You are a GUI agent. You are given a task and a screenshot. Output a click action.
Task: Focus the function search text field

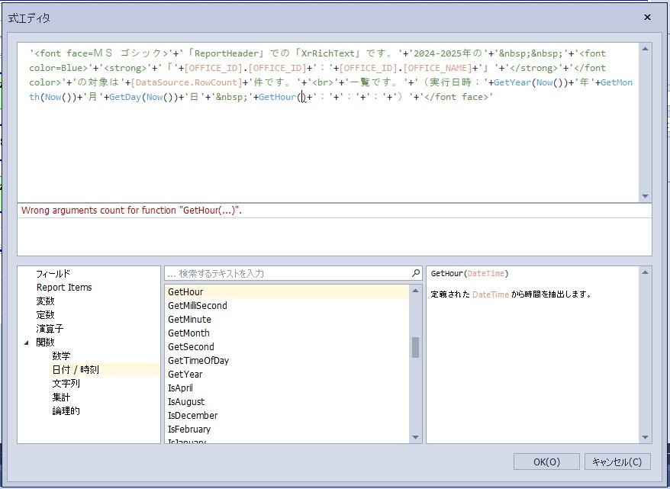click(287, 273)
